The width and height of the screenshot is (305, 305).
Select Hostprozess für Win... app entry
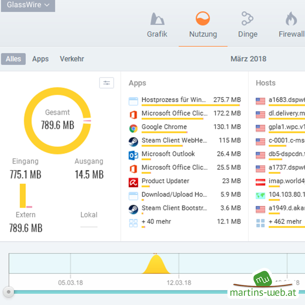185,101
